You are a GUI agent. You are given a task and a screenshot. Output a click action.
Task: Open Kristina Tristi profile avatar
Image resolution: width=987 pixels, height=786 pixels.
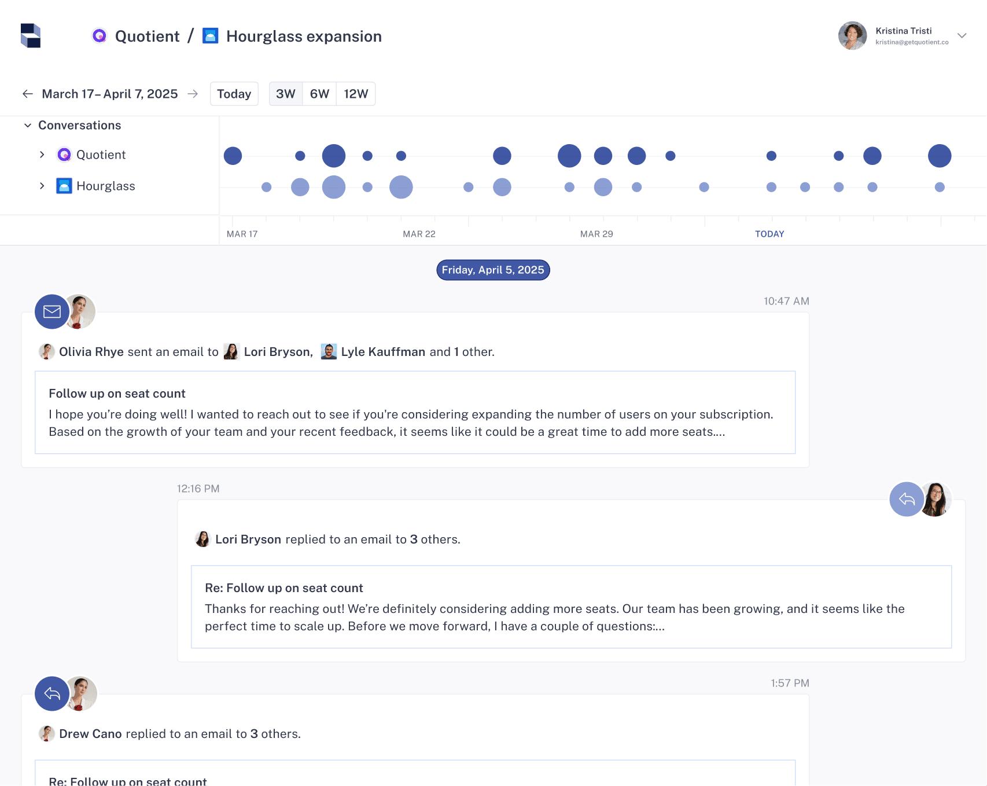(x=852, y=36)
